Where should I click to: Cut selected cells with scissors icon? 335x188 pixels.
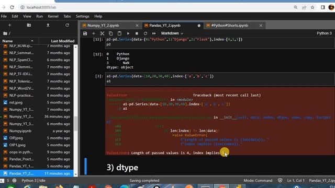pos(102,33)
